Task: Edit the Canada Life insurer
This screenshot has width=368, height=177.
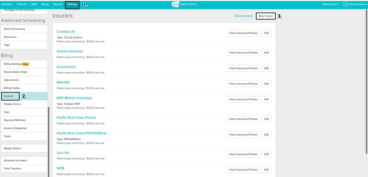Action: (x=266, y=33)
